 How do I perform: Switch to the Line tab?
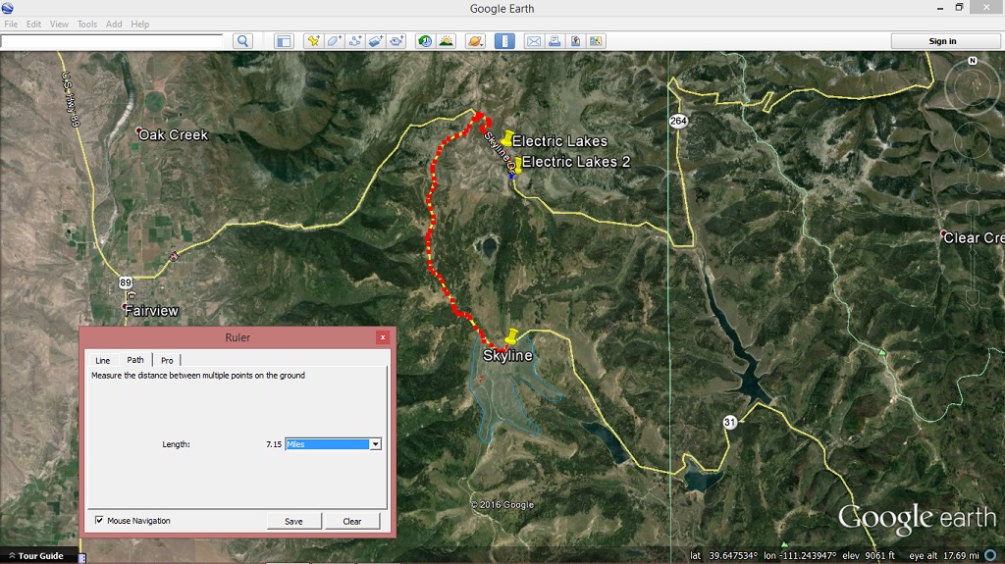tap(102, 360)
